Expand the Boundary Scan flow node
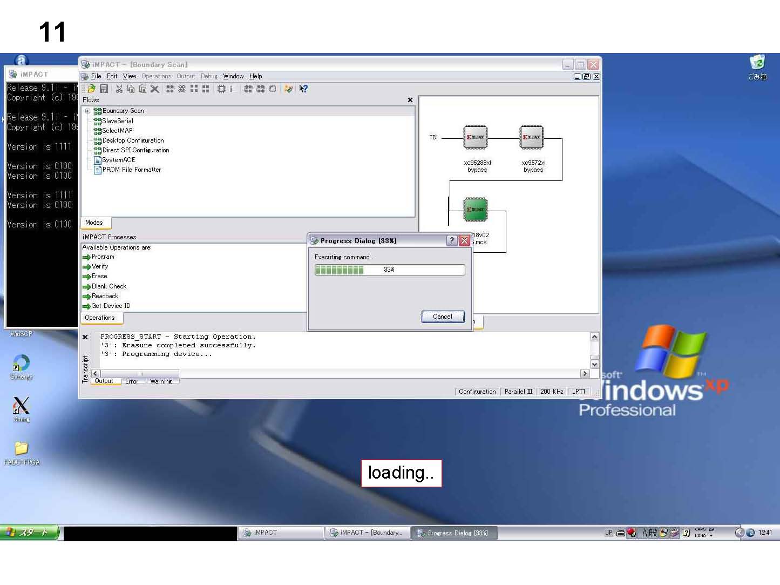Screen dimensions: 780x585 click(x=87, y=111)
